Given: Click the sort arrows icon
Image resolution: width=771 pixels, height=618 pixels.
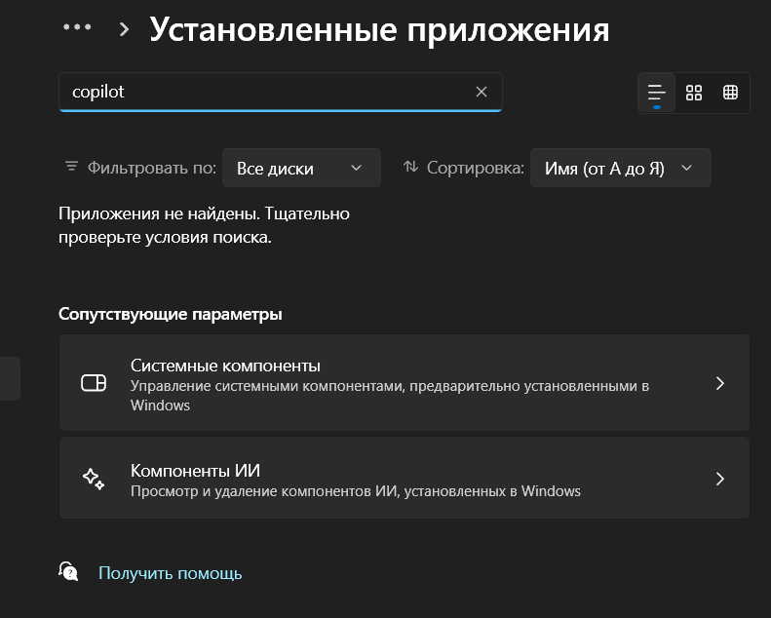Looking at the screenshot, I should [x=410, y=167].
